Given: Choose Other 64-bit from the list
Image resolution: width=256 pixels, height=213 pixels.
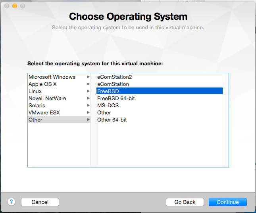Looking at the screenshot, I should (x=160, y=120).
